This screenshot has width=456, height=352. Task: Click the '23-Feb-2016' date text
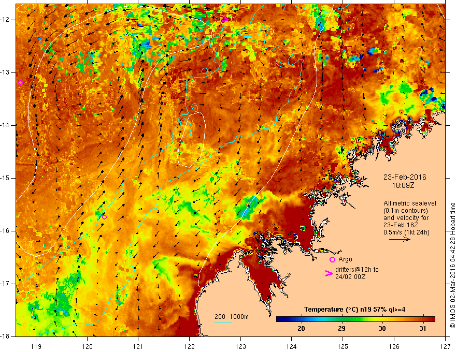click(405, 177)
